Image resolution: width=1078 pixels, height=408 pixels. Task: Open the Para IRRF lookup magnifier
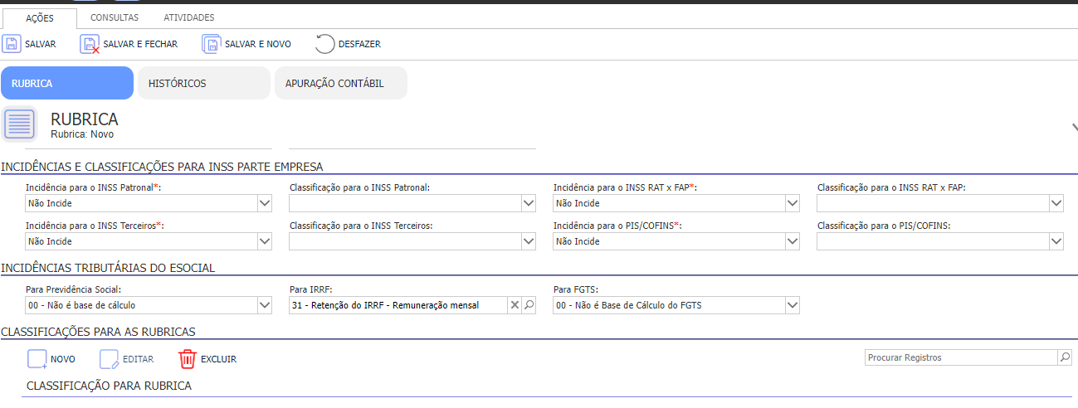(529, 305)
